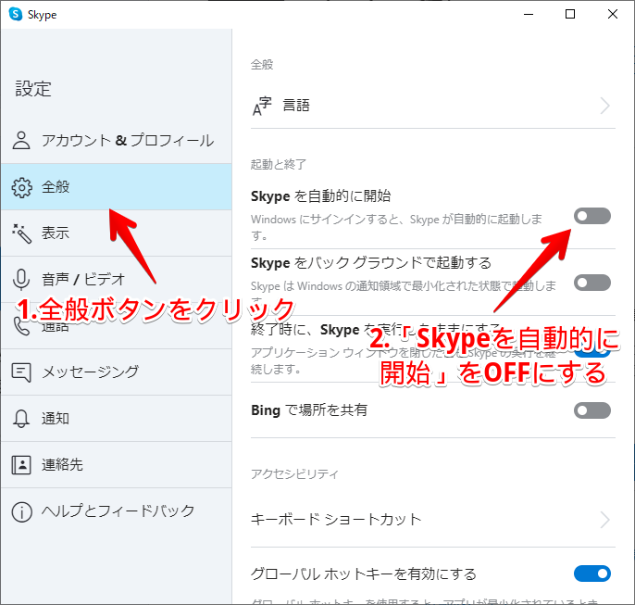Minimize the Skype settings window
The image size is (635, 605).
coord(529,14)
